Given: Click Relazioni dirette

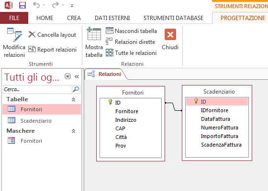Looking at the screenshot, I should 130,42.
